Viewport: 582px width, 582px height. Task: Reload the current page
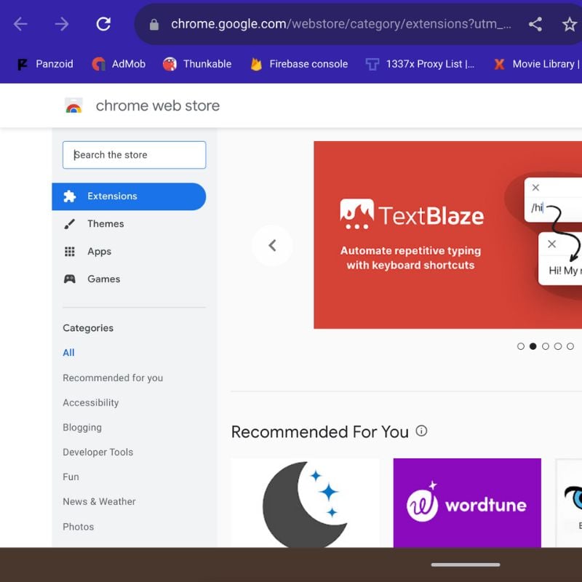(103, 25)
